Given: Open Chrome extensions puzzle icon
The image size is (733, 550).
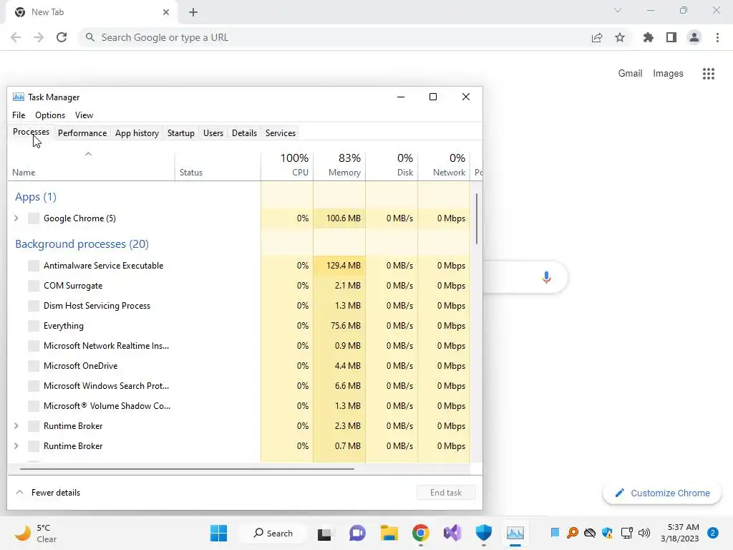Looking at the screenshot, I should (x=649, y=37).
